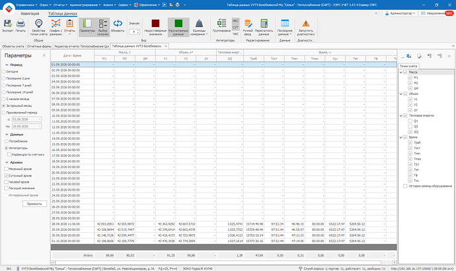Screen dimensions: 456x271
Task: Click the application logo button
Action: tap(9, 9)
